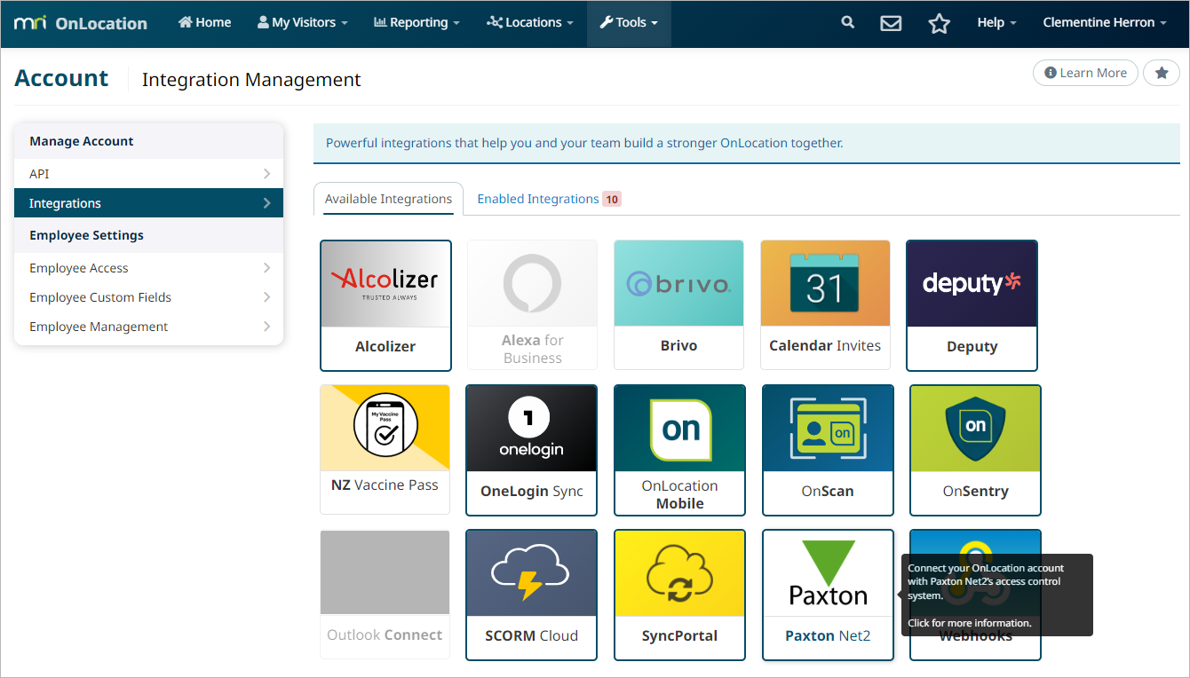The width and height of the screenshot is (1190, 678).
Task: Open the OnScan integration tile
Action: pyautogui.click(x=828, y=450)
